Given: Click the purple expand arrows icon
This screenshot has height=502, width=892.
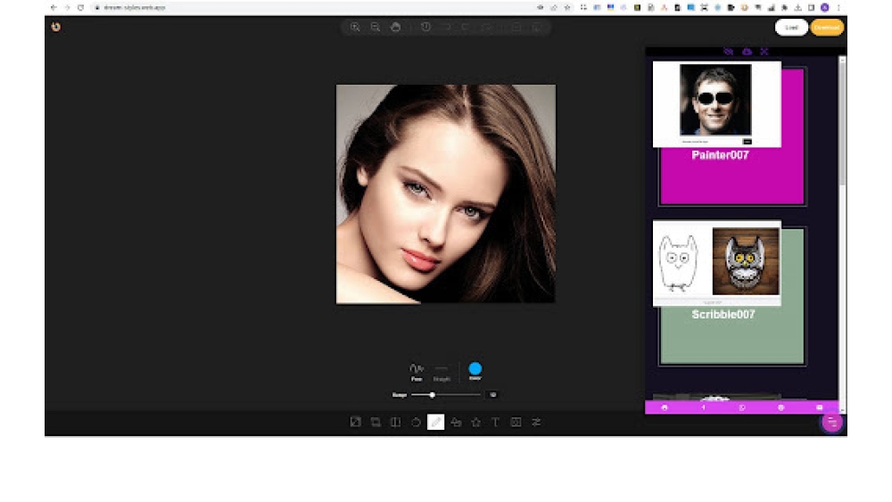Looking at the screenshot, I should 764,52.
